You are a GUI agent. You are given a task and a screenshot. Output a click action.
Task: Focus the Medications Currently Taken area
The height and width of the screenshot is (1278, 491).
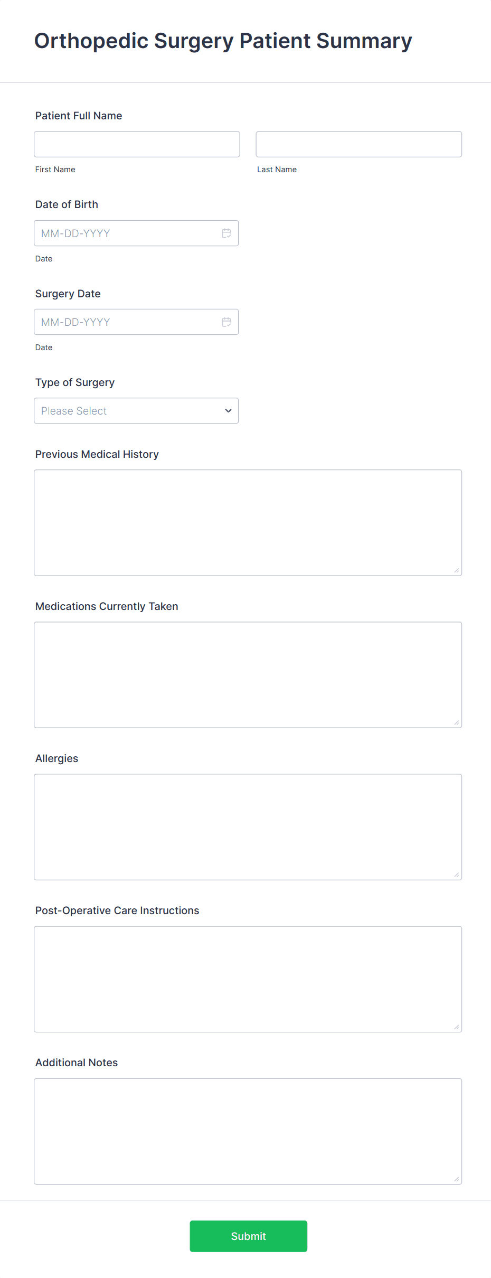point(248,674)
